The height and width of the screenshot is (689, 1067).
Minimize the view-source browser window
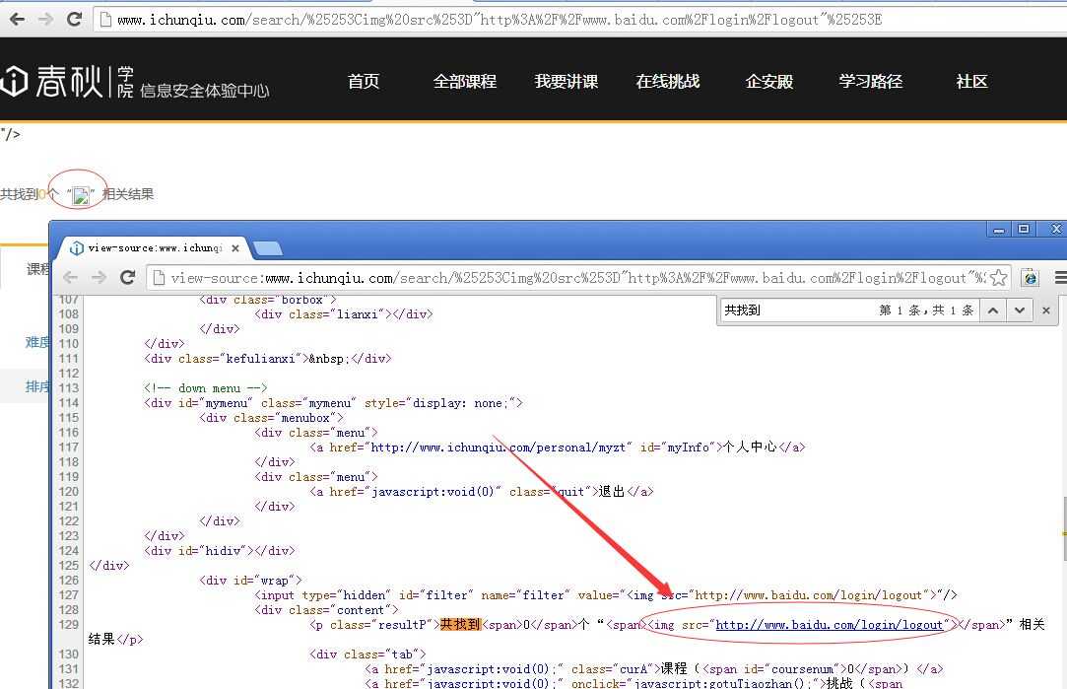coord(998,230)
